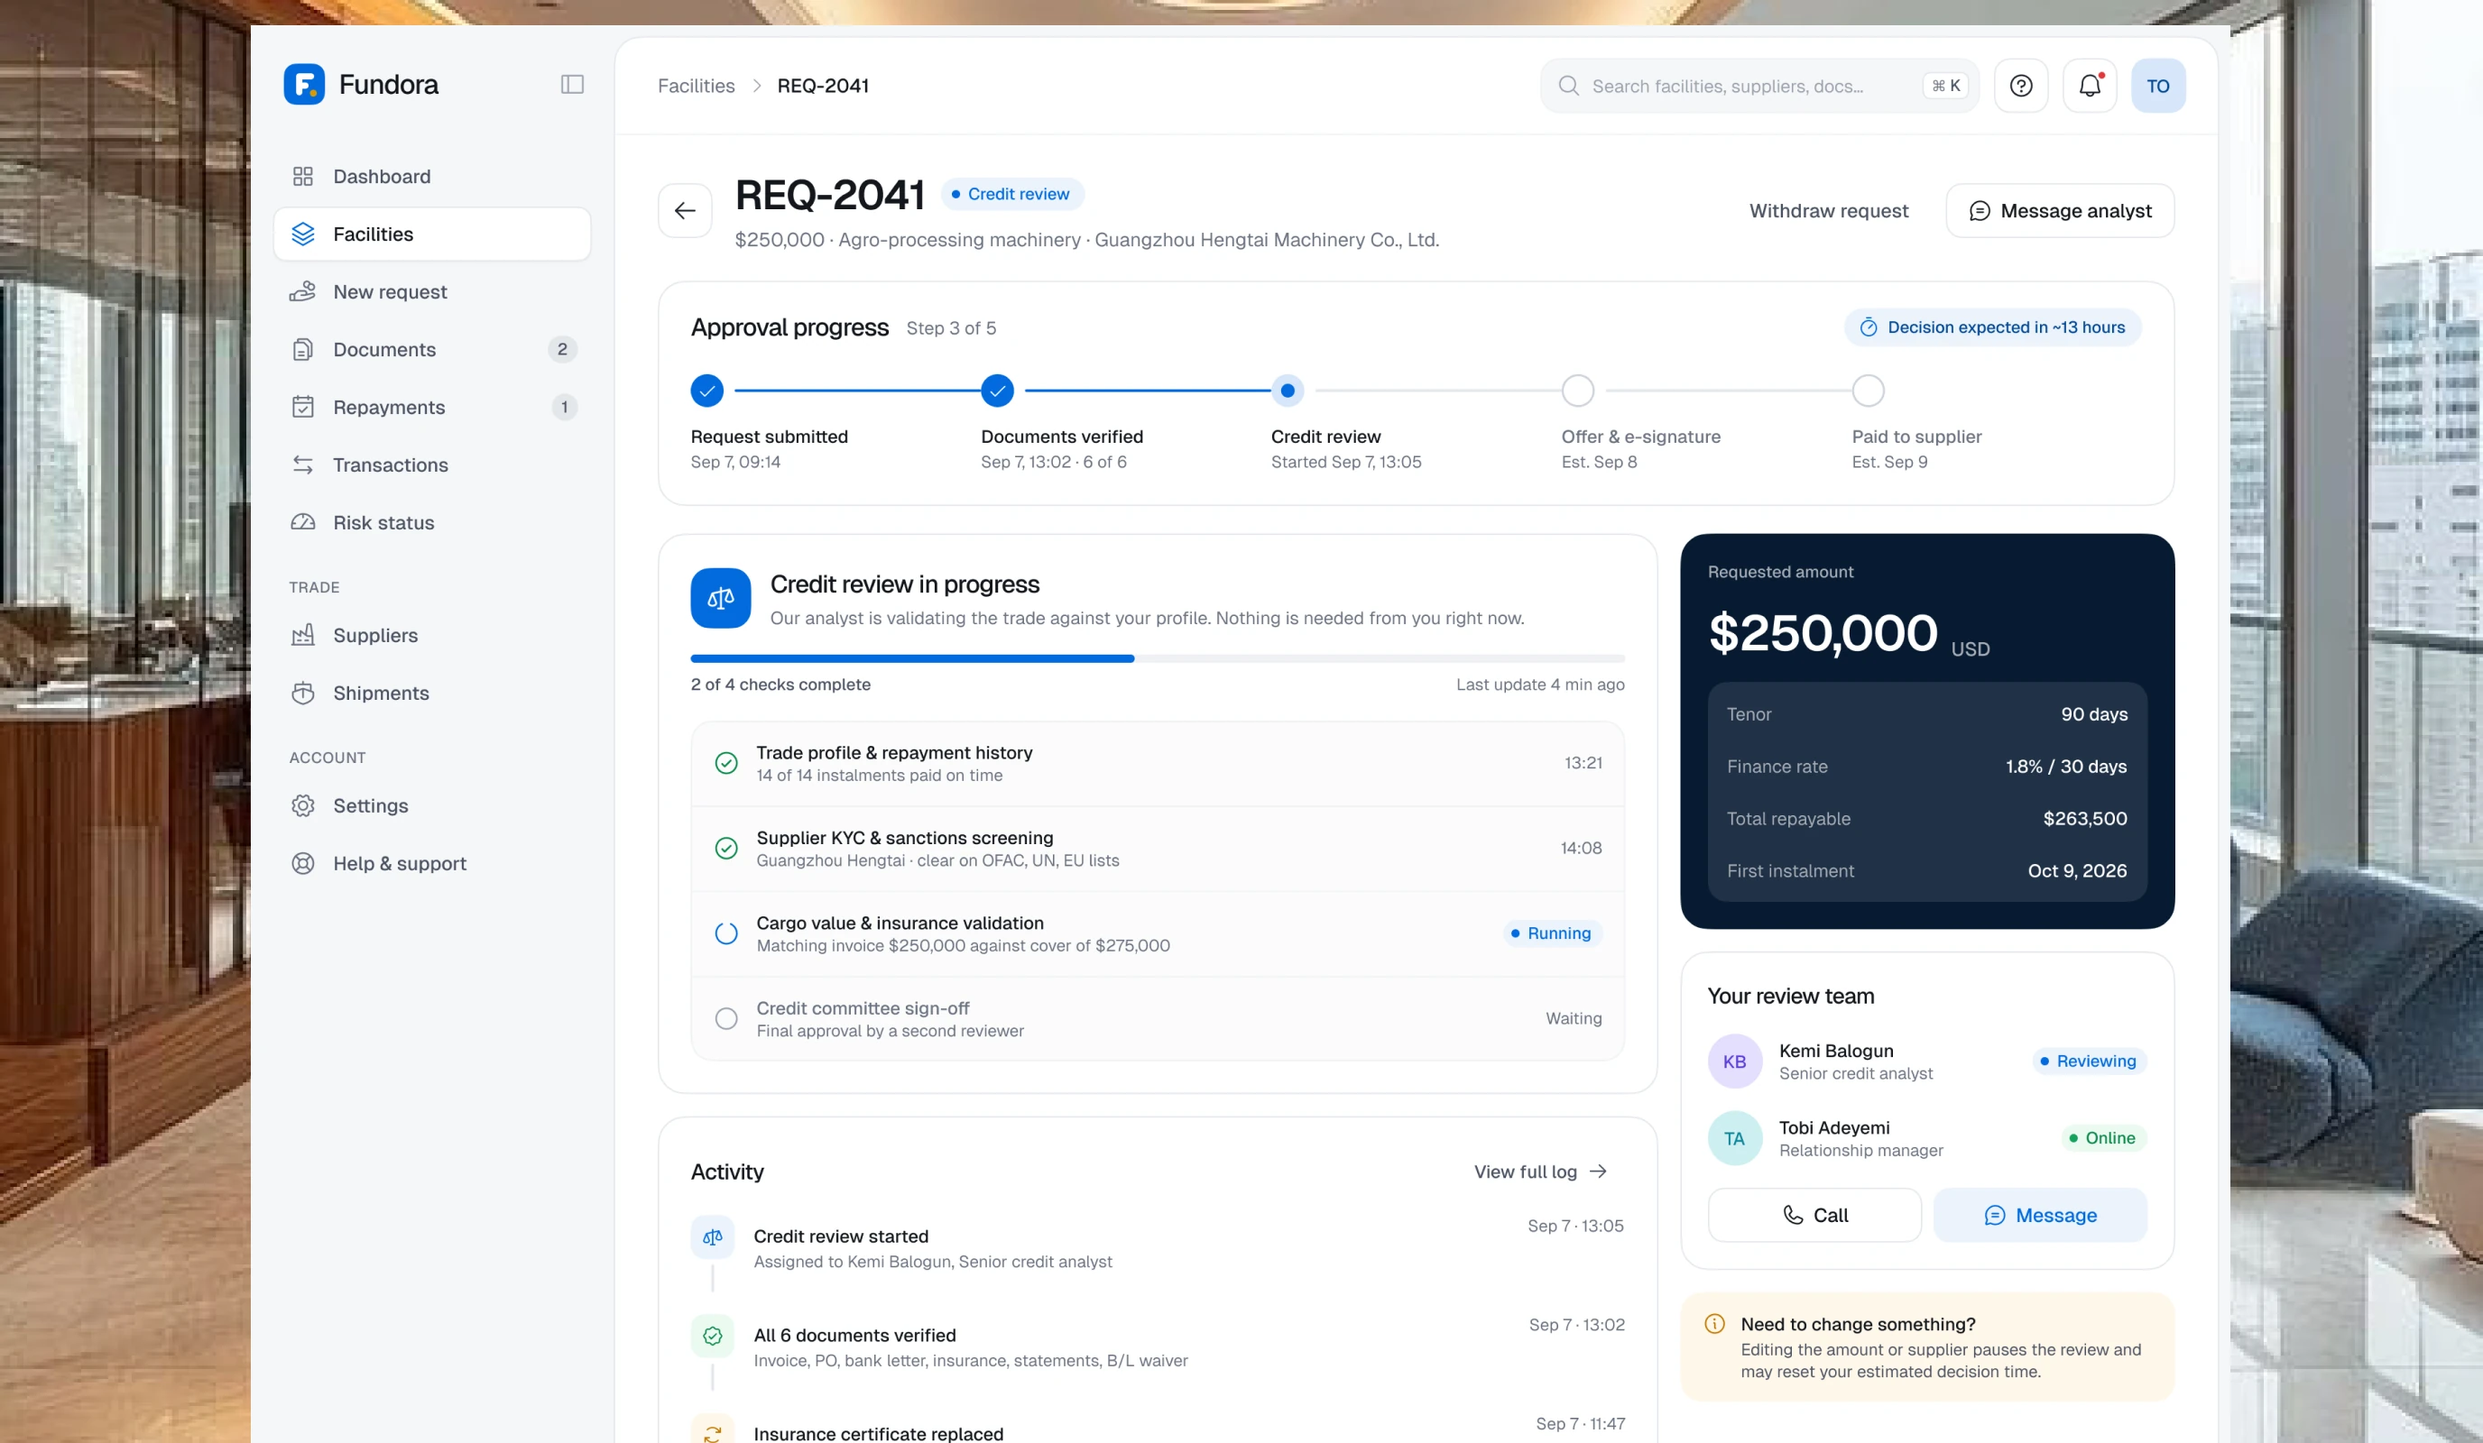Click the Message analyst button
The width and height of the screenshot is (2483, 1443).
[2059, 211]
